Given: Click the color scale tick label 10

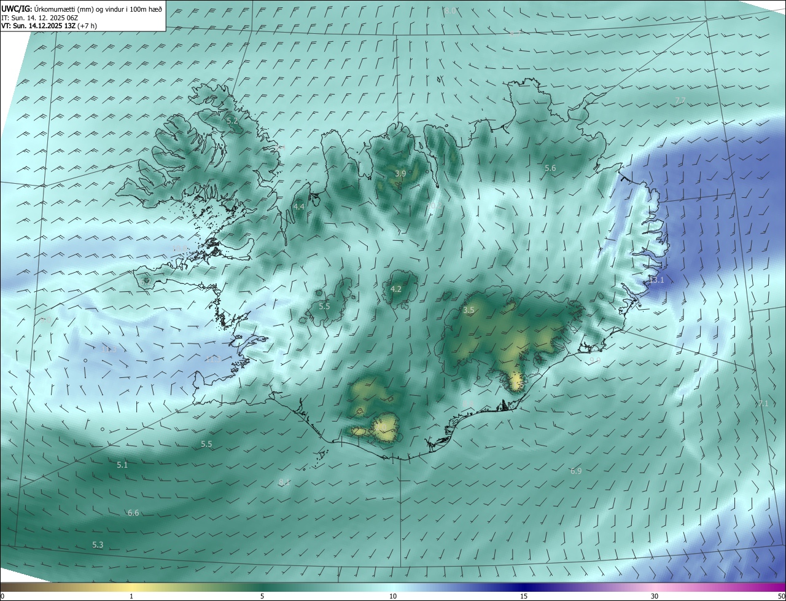Looking at the screenshot, I should 393,596.
